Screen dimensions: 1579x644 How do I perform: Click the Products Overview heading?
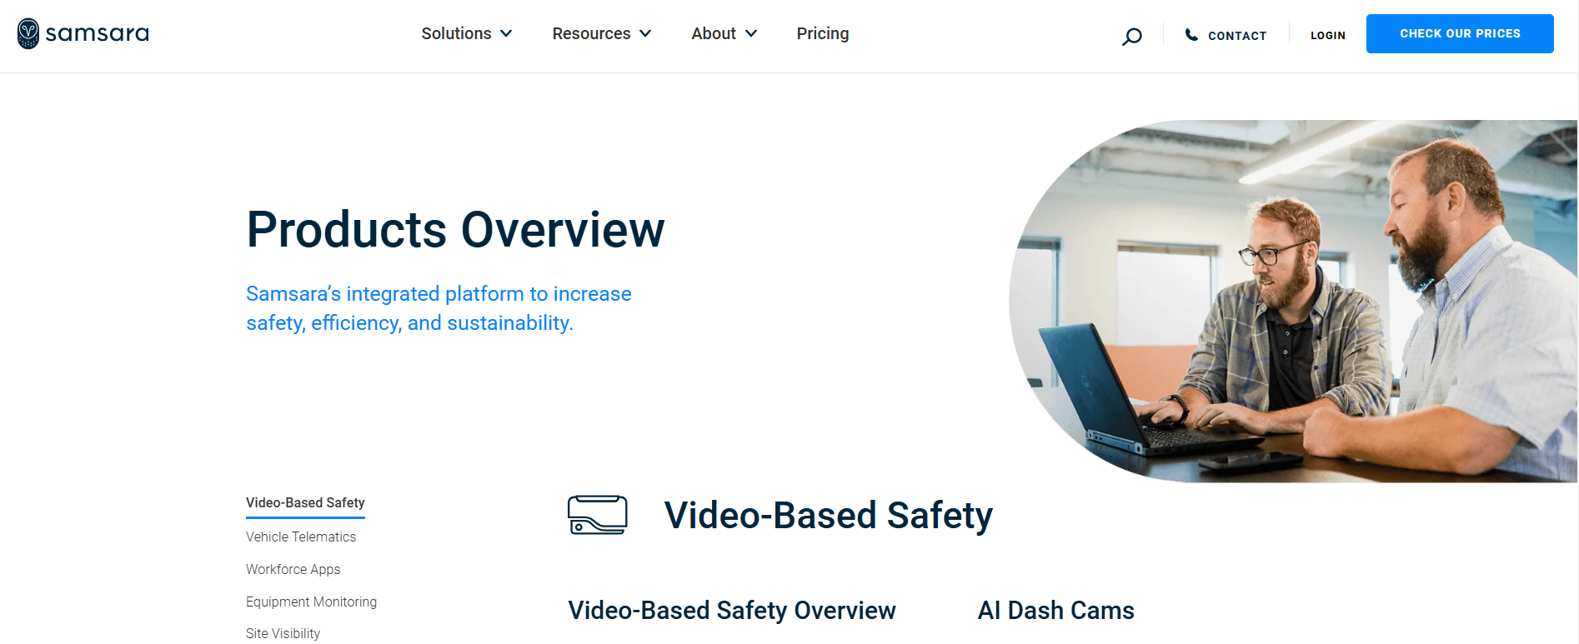click(x=455, y=229)
